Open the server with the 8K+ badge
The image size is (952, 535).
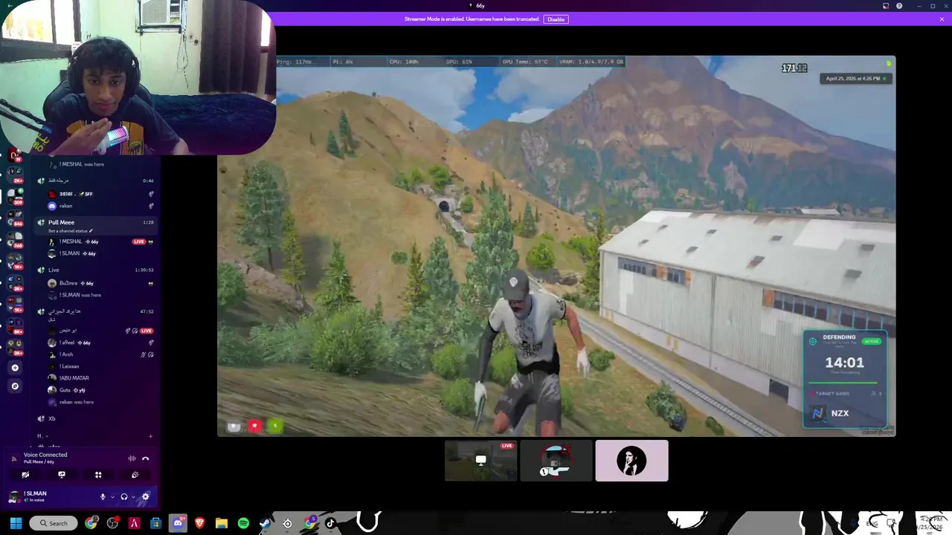click(15, 326)
